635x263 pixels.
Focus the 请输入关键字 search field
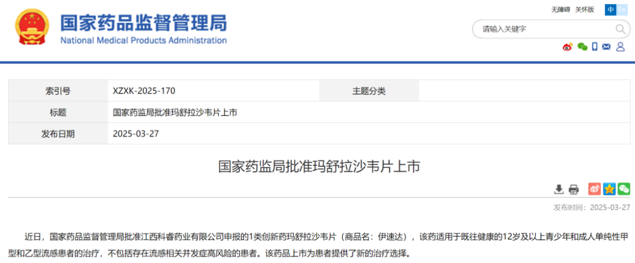(543, 29)
